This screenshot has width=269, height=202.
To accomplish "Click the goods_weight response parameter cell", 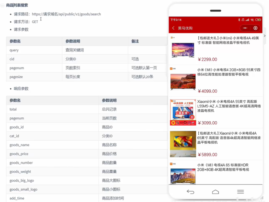I will coord(52,172).
